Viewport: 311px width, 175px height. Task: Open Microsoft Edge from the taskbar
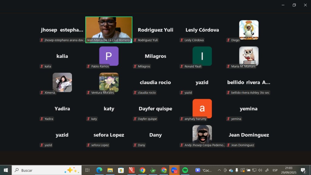click(99, 170)
